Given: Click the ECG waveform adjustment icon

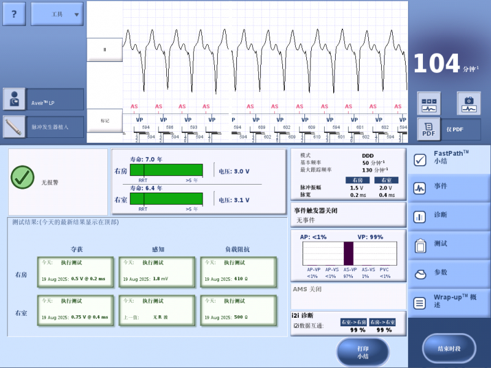Looking at the screenshot, I should 429,104.
